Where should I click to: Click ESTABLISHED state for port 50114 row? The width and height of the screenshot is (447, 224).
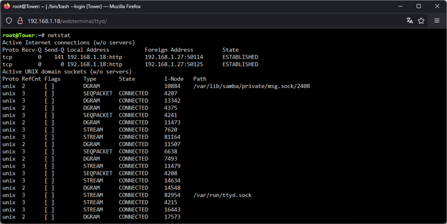coord(240,57)
